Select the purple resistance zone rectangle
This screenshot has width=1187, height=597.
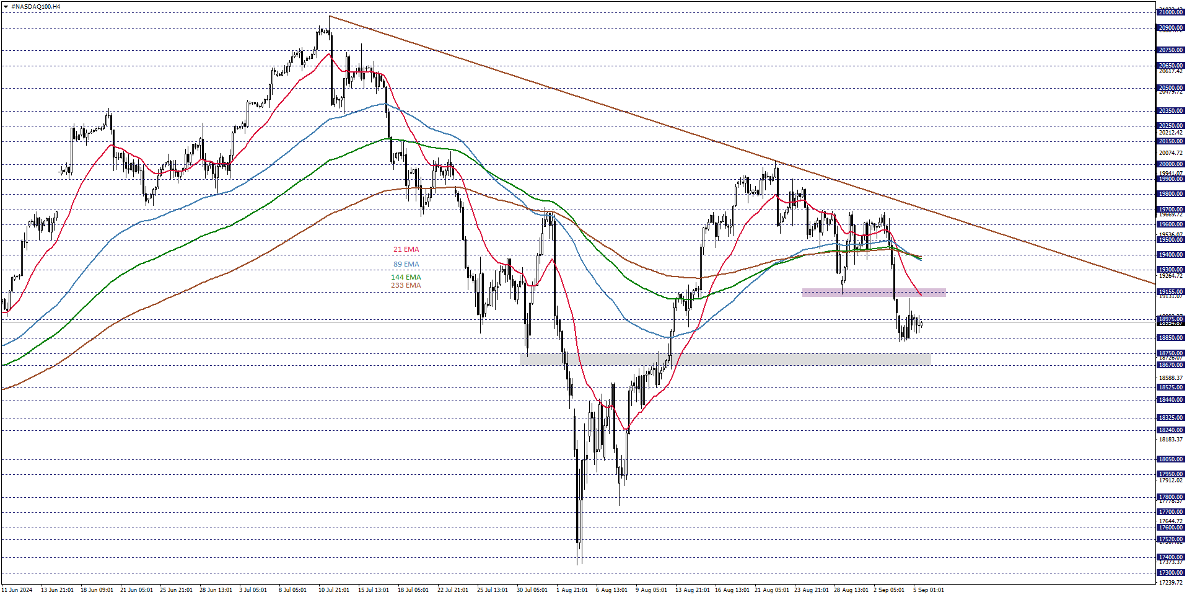point(874,293)
